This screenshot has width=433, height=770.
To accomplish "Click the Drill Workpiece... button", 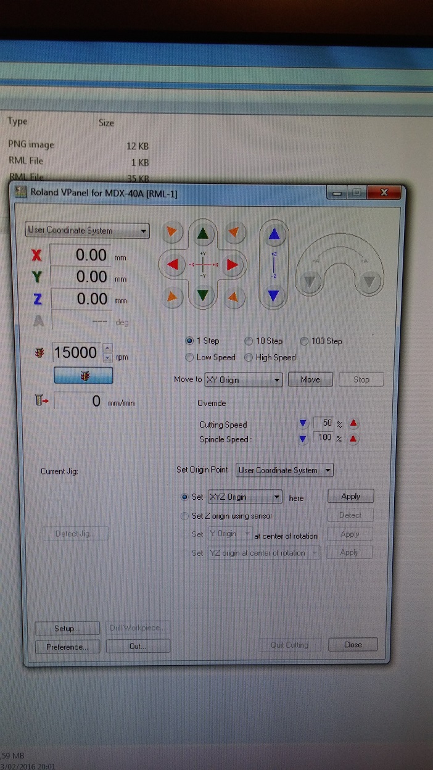I will point(136,628).
